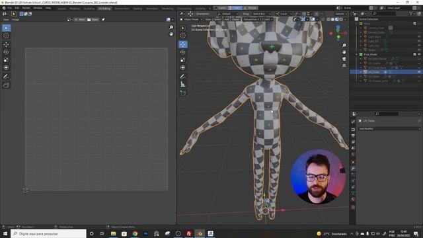423x238 pixels.
Task: Click the Properties panel search field
Action: (386, 114)
